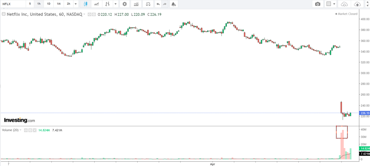370x166 pixels.
Task: Open the chart style dropdown arrow
Action: pos(115,4)
